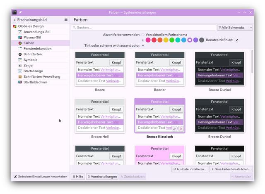
Task: Select the custom accent color radio button
Action: (x=143, y=40)
